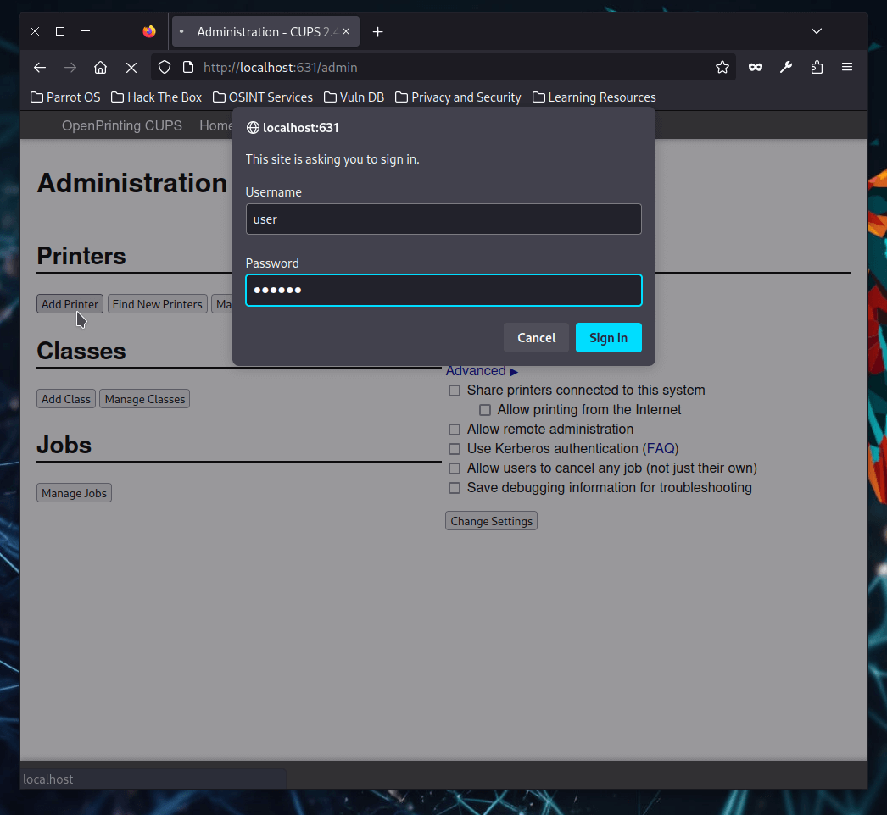The height and width of the screenshot is (815, 887).
Task: Check Save debugging information for troubleshooting
Action: [455, 488]
